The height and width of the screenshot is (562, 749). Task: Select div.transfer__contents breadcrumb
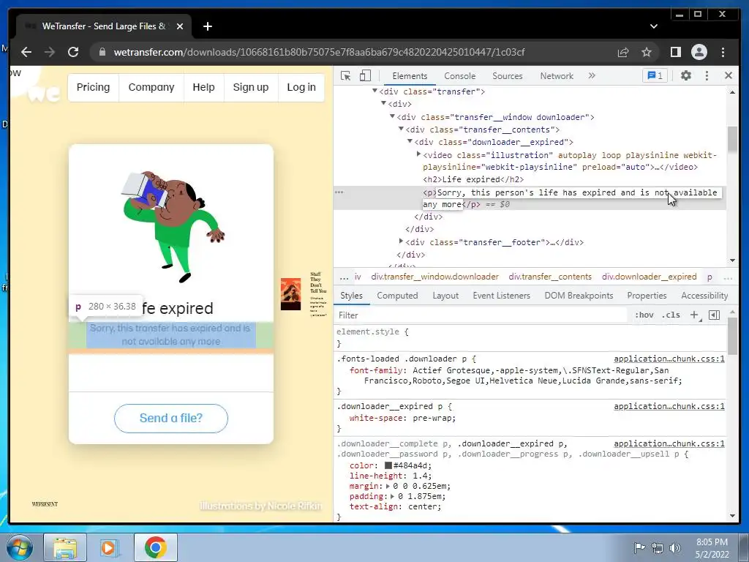pos(550,277)
